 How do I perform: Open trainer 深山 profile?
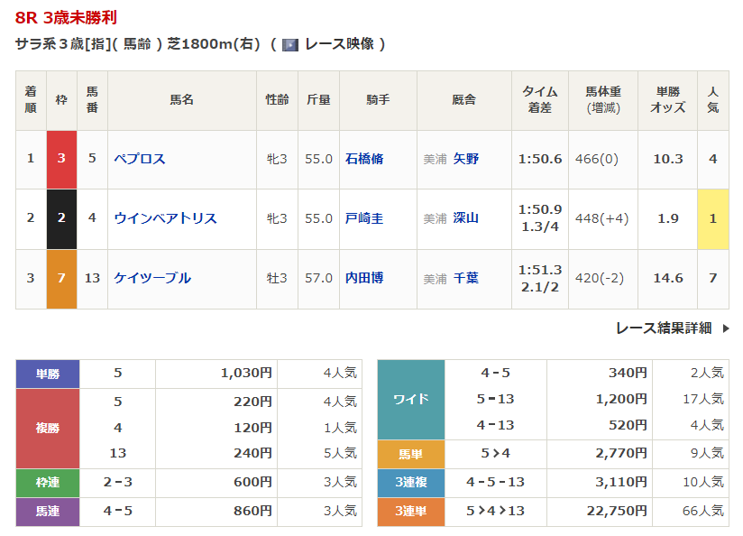pos(466,218)
